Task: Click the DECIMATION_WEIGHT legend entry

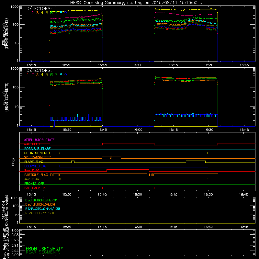Action: pos(41,204)
